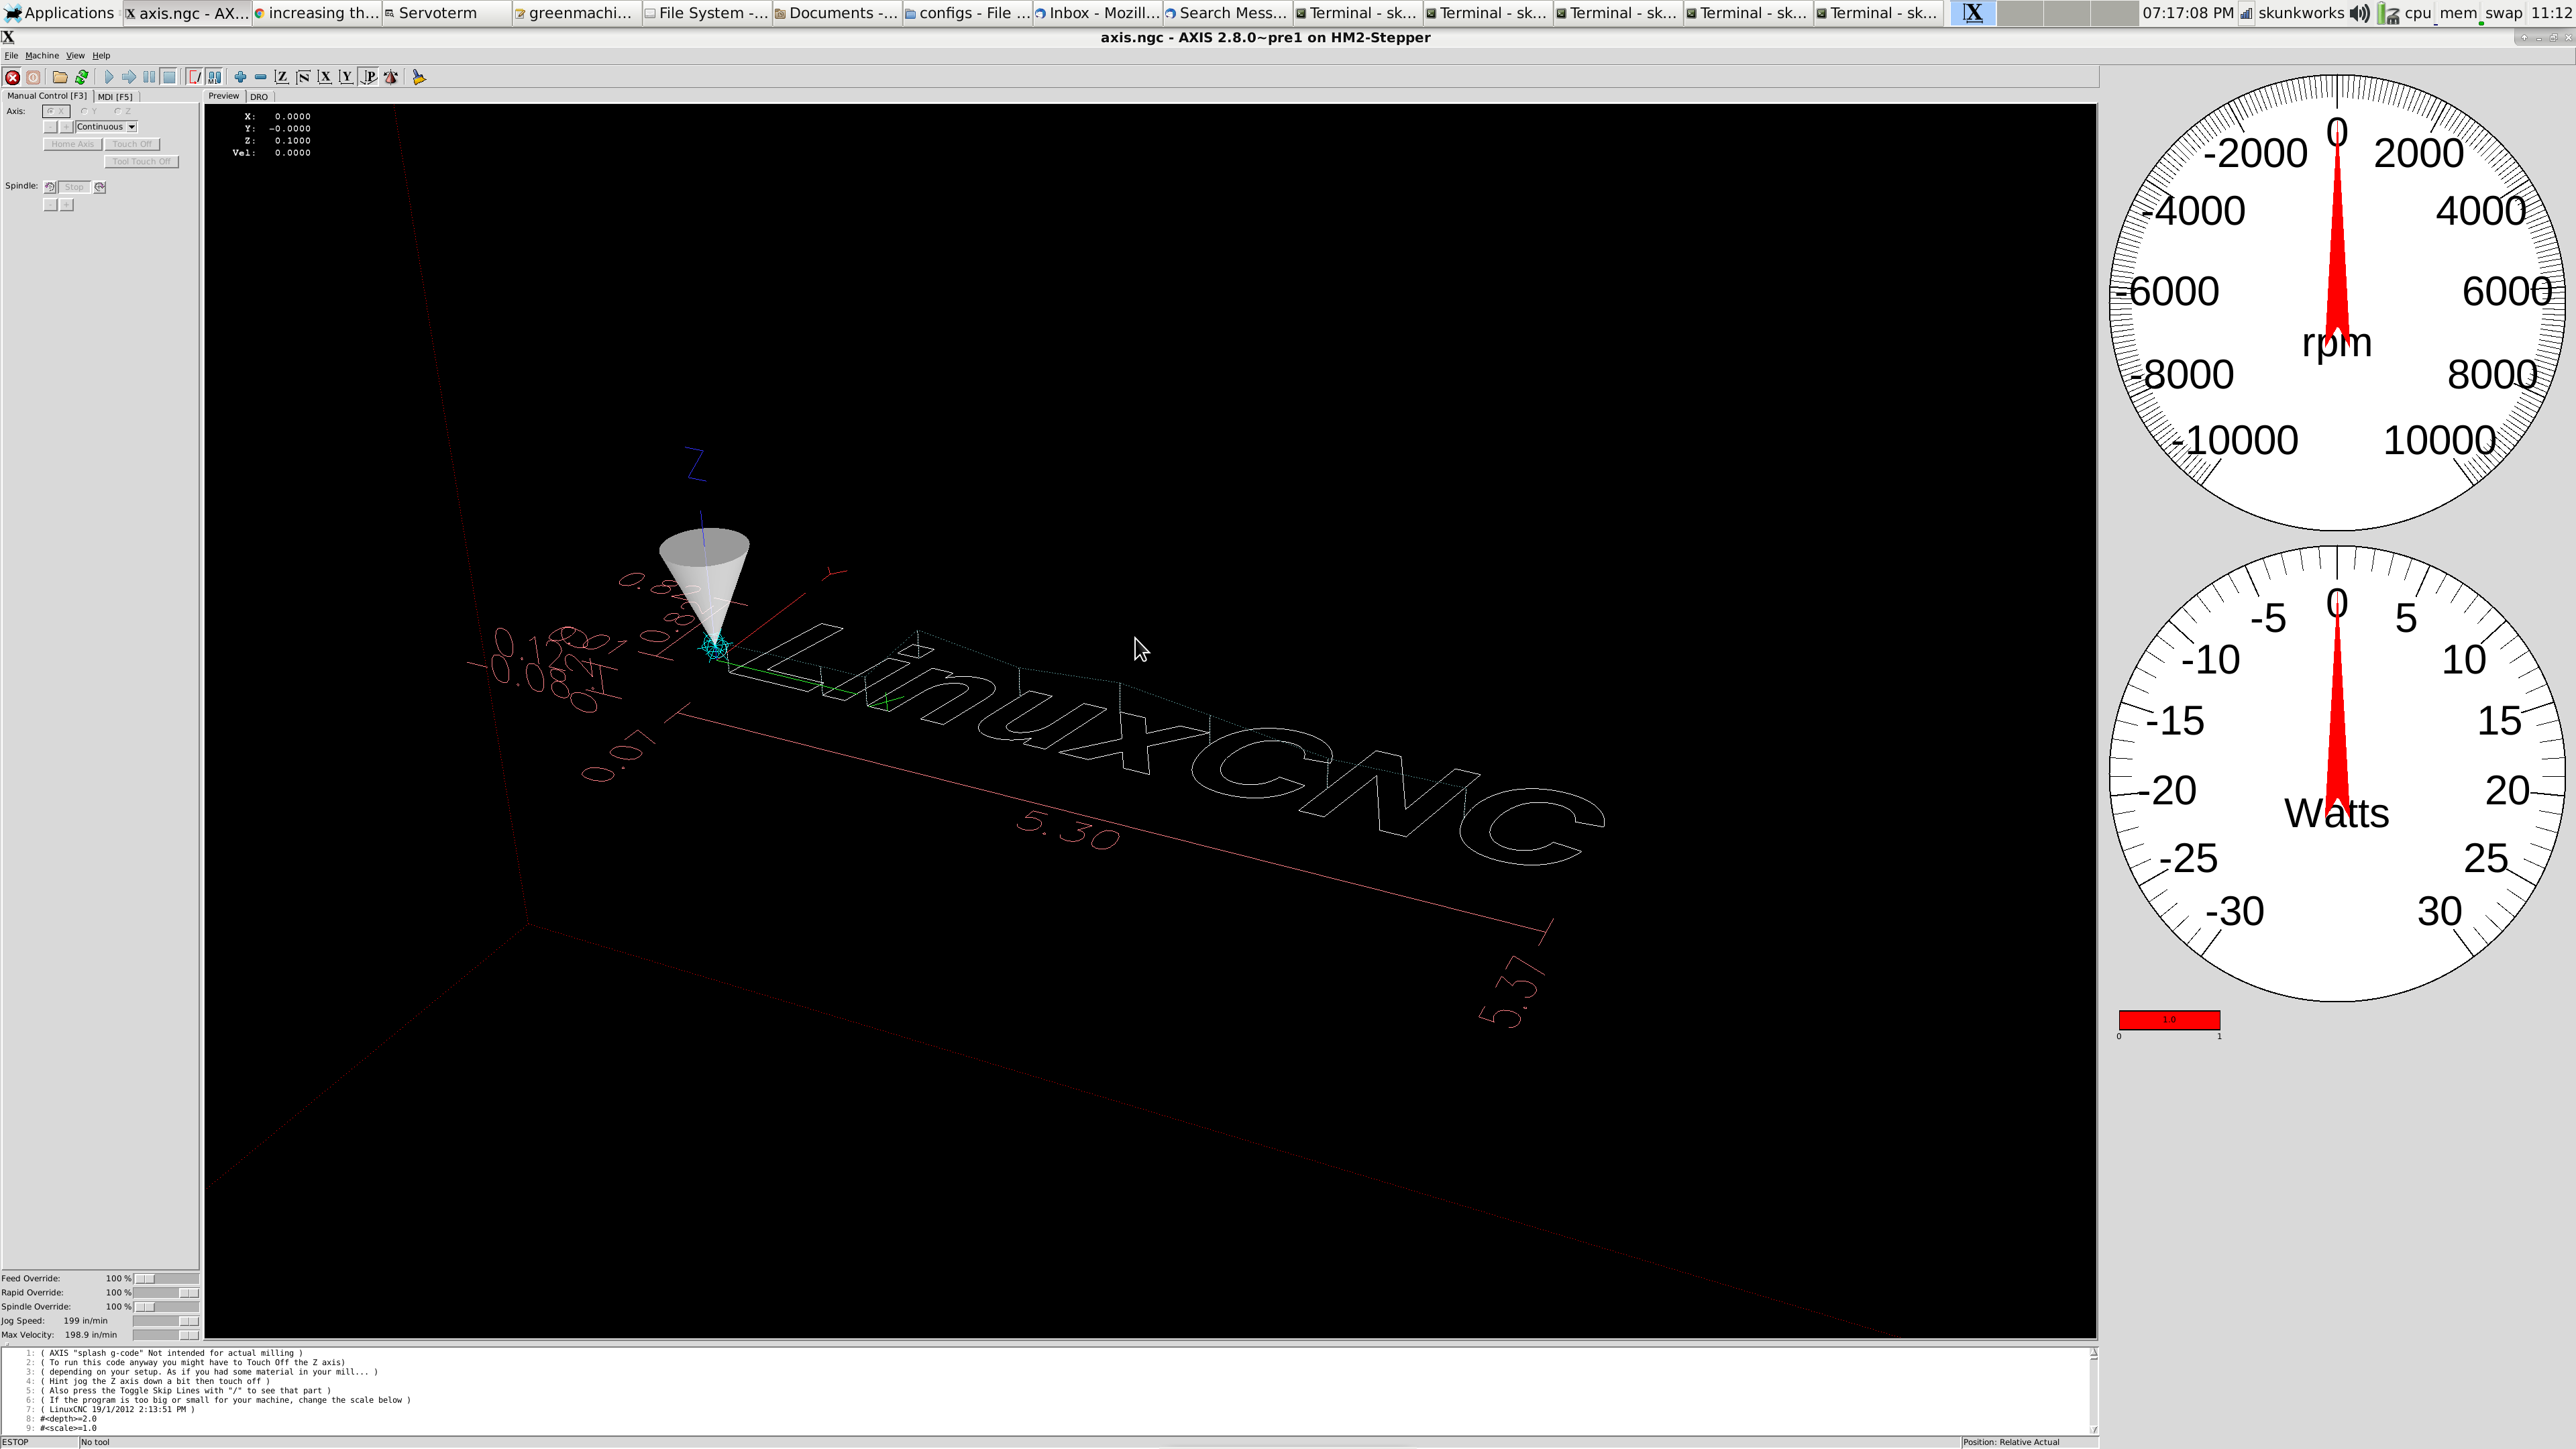
Task: Adjust the Max Velocity slider
Action: [x=166, y=1335]
